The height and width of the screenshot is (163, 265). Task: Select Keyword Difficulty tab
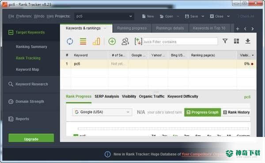(x=183, y=97)
